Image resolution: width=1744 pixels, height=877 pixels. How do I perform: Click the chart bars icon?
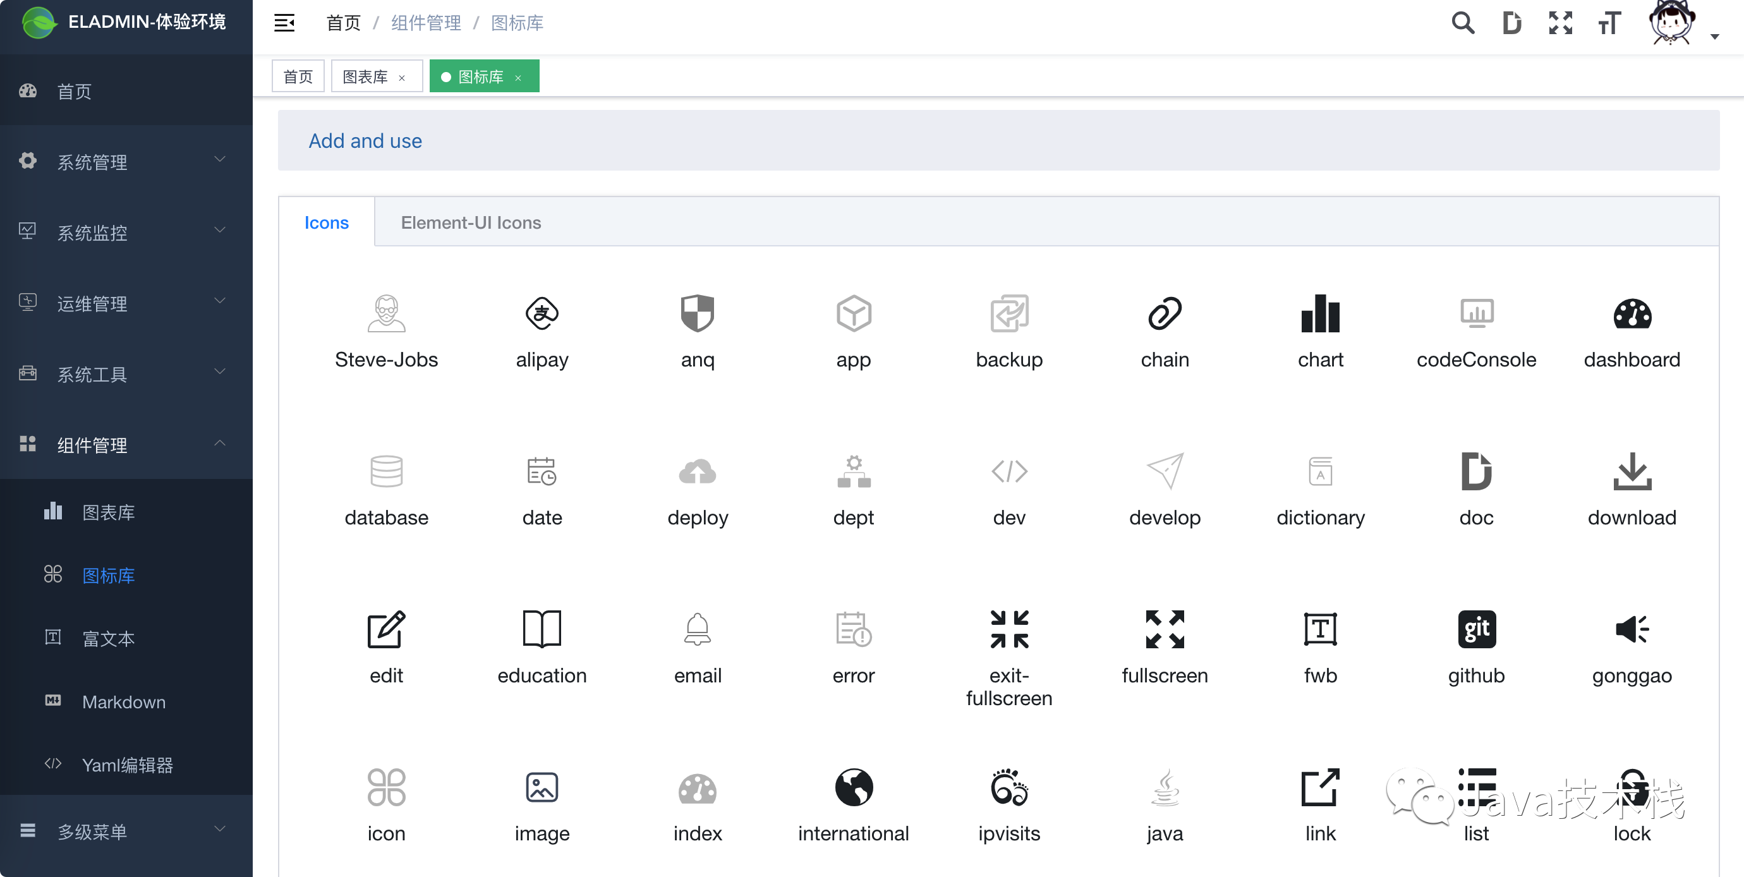tap(1320, 313)
